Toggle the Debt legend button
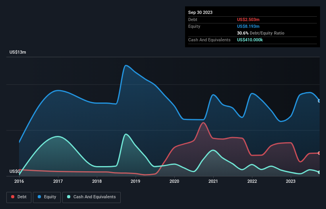Viewport: 326px width, 209px height. coord(19,197)
